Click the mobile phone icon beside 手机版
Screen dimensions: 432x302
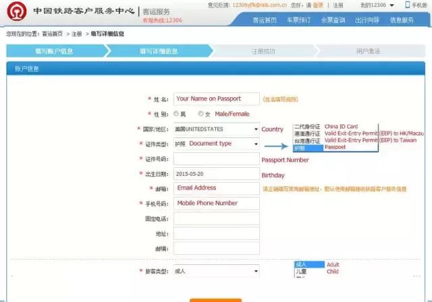[408, 5]
